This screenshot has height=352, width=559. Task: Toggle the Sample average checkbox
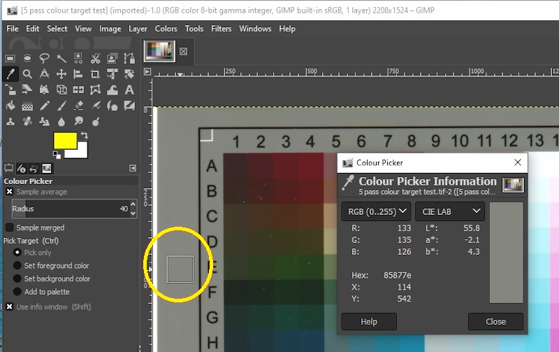10,192
